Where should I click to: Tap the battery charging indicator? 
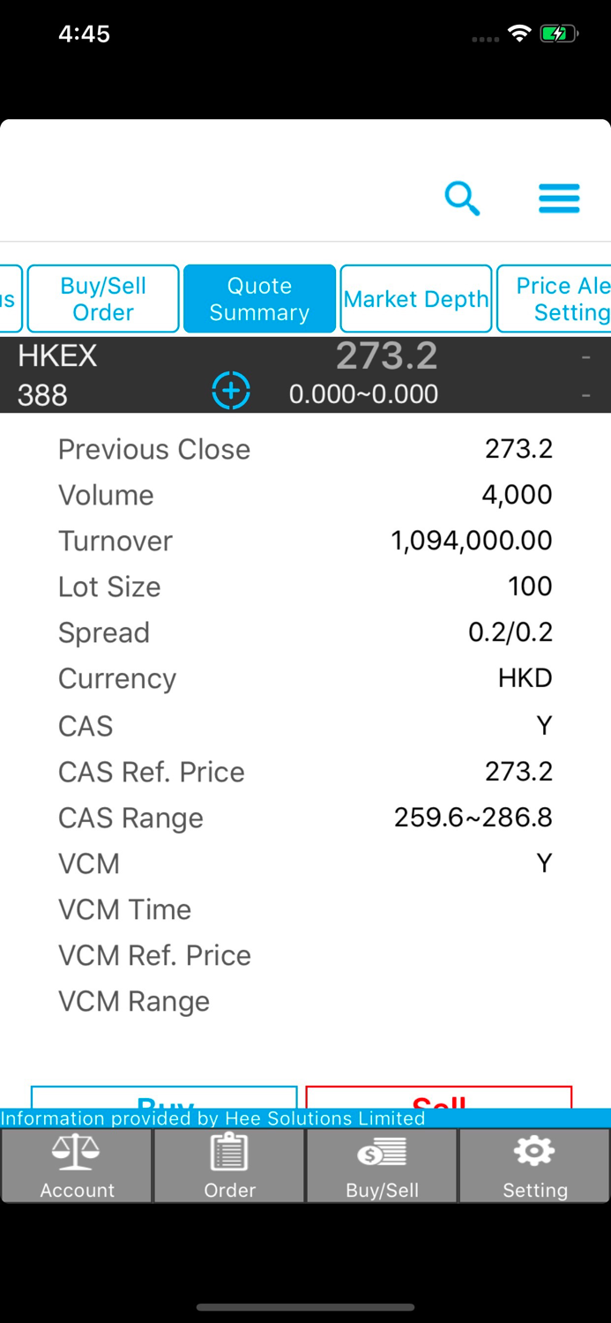pyautogui.click(x=558, y=33)
